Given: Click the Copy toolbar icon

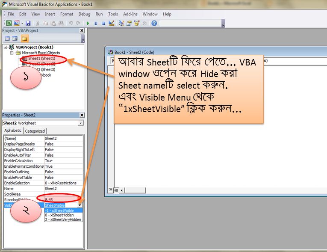Looking at the screenshot, I should tap(45, 23).
